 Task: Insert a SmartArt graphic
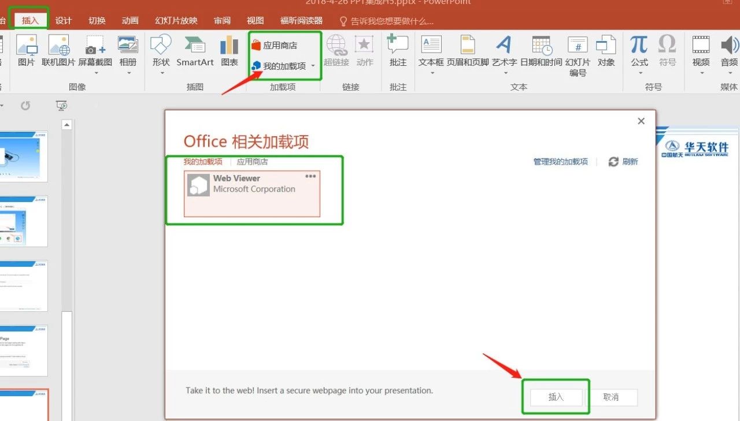[195, 51]
